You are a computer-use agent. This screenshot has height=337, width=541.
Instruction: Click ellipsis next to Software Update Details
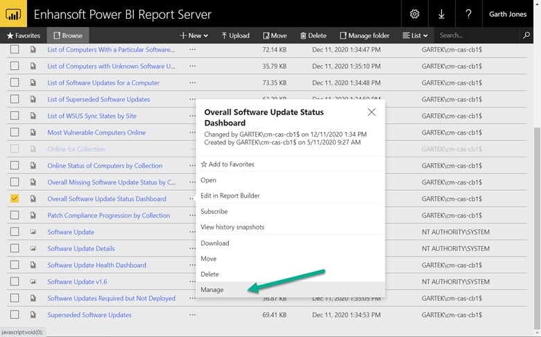[x=192, y=248]
